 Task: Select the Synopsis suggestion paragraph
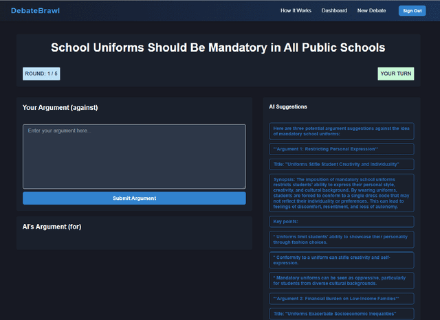click(342, 193)
